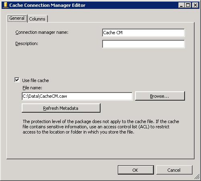
Task: Close the Cache Connection Manager Editor dialog
Action: pyautogui.click(x=195, y=5)
